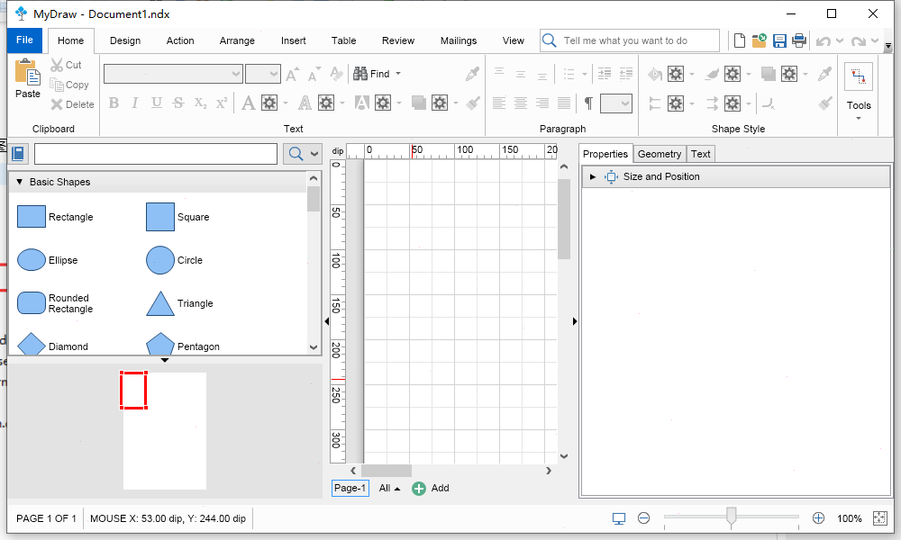Click the zoom in plus icon
The height and width of the screenshot is (540, 901).
coord(818,518)
